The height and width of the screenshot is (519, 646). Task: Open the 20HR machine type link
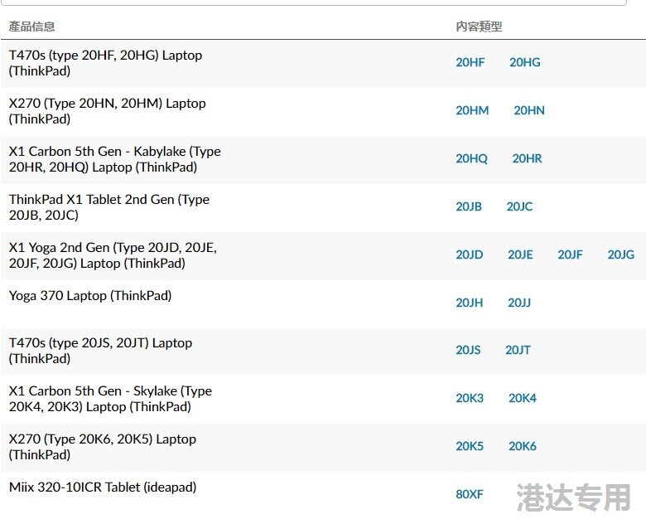click(527, 158)
